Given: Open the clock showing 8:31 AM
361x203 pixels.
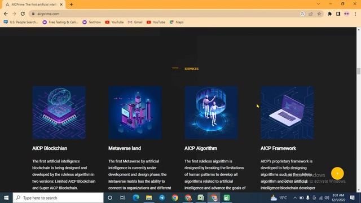Looking at the screenshot, I should click(x=338, y=198).
